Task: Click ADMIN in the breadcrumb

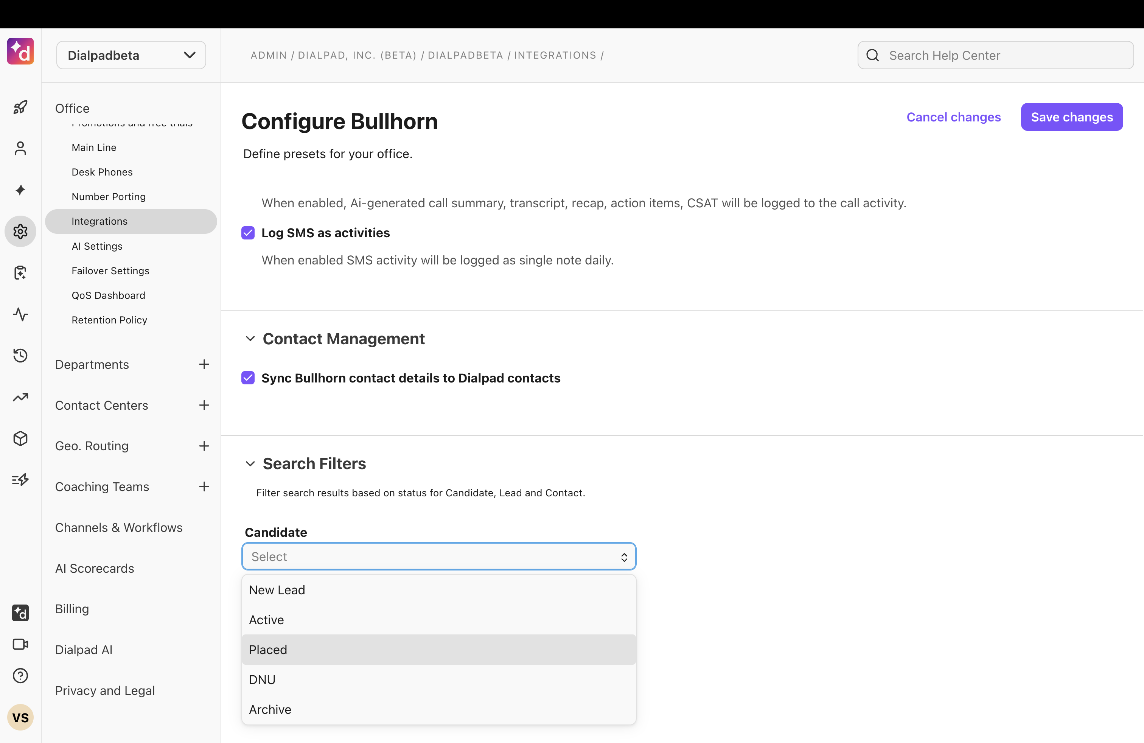Action: pyautogui.click(x=269, y=55)
